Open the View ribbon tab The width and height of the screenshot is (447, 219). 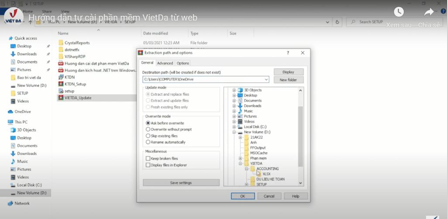65,11
